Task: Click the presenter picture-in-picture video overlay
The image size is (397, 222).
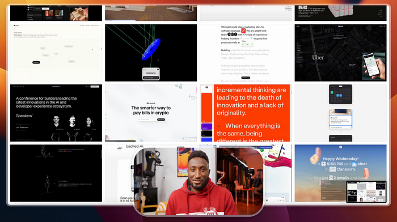Action: (198, 181)
